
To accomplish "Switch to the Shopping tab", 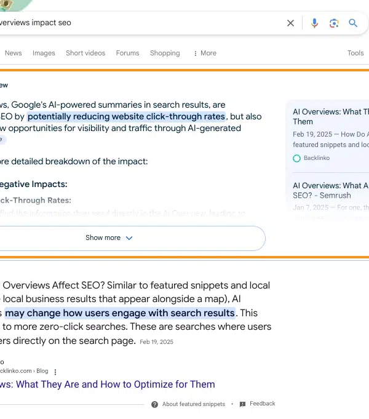I will (165, 53).
